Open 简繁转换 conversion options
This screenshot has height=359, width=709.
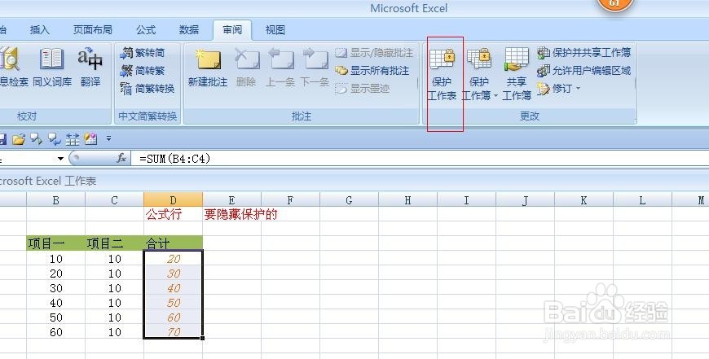click(148, 89)
